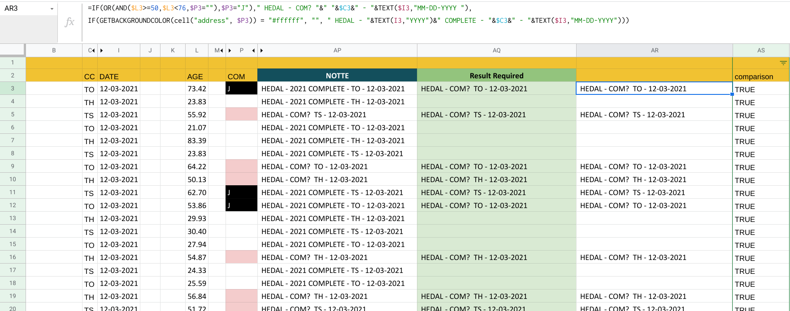Select NOTTE cell in row 4 ending TH - 12-03-2021

tap(337, 102)
